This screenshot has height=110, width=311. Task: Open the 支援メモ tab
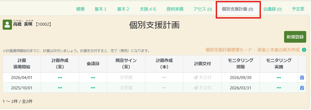click(148, 9)
